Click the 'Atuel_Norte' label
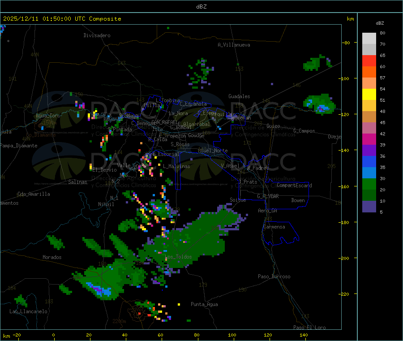The width and height of the screenshot is (403, 341). (x=213, y=151)
